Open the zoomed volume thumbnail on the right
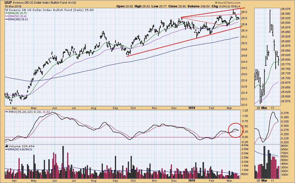Viewport: 295px width, 183px height. click(x=267, y=161)
